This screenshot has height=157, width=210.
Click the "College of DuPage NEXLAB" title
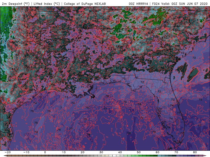click(x=85, y=4)
